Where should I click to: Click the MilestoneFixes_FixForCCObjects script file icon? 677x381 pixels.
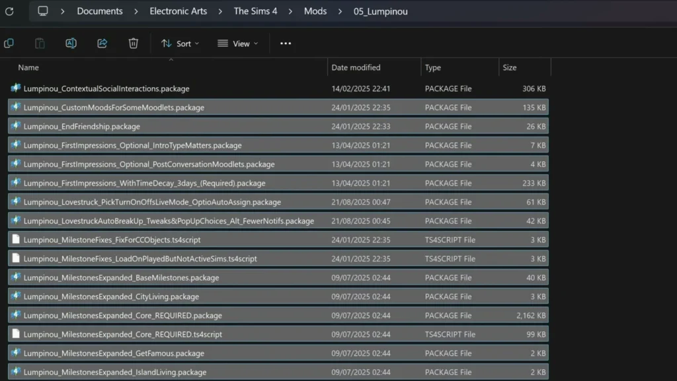click(x=16, y=240)
